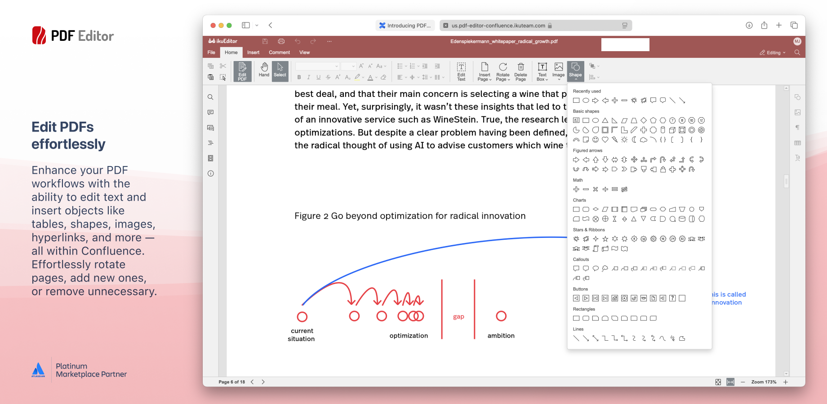The image size is (827, 404).
Task: Open the three-dots more options menu
Action: (329, 41)
